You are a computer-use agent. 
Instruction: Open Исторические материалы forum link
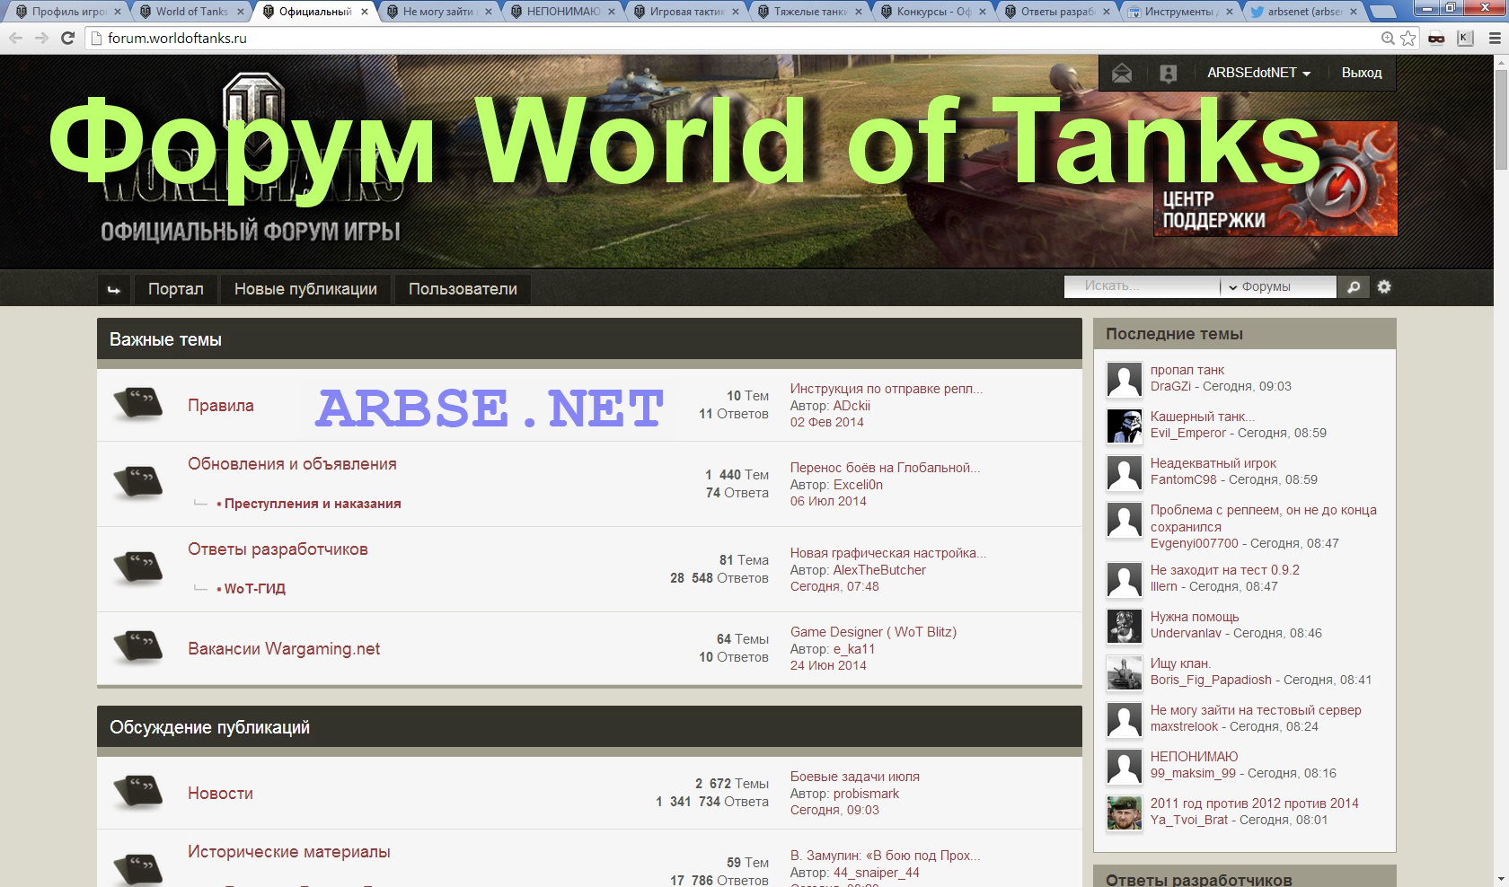289,852
